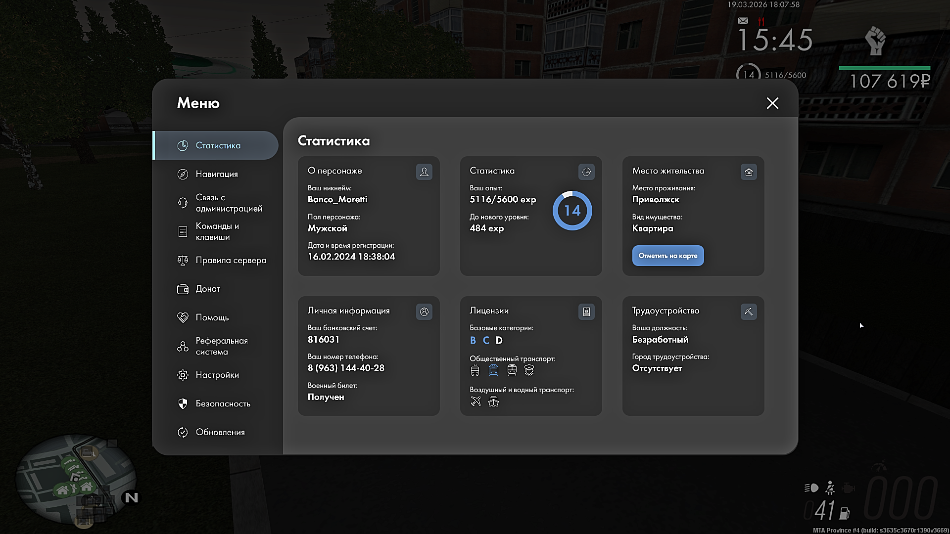Image resolution: width=950 pixels, height=534 pixels.
Task: Click the boat license icon
Action: tap(493, 401)
